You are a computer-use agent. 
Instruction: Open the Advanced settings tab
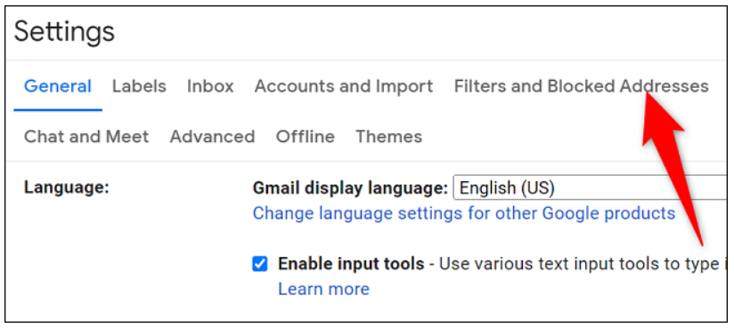click(212, 137)
